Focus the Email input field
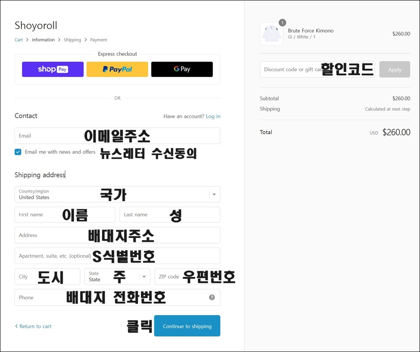 [x=117, y=136]
